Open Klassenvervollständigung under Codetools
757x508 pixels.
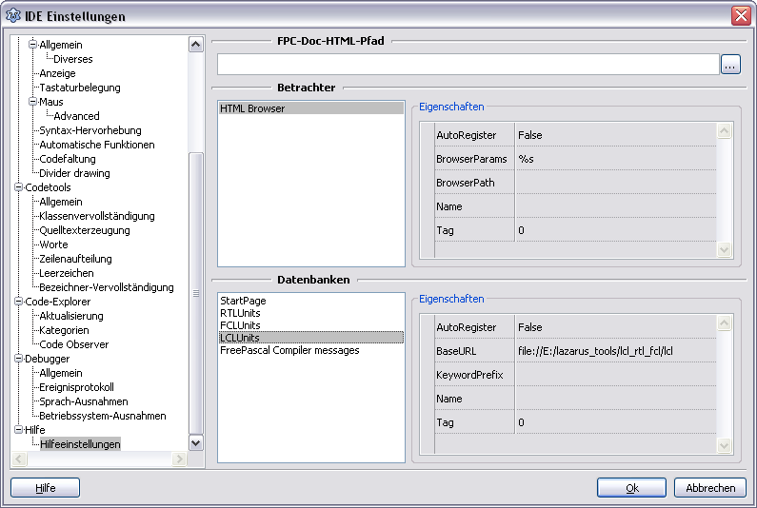pos(96,216)
